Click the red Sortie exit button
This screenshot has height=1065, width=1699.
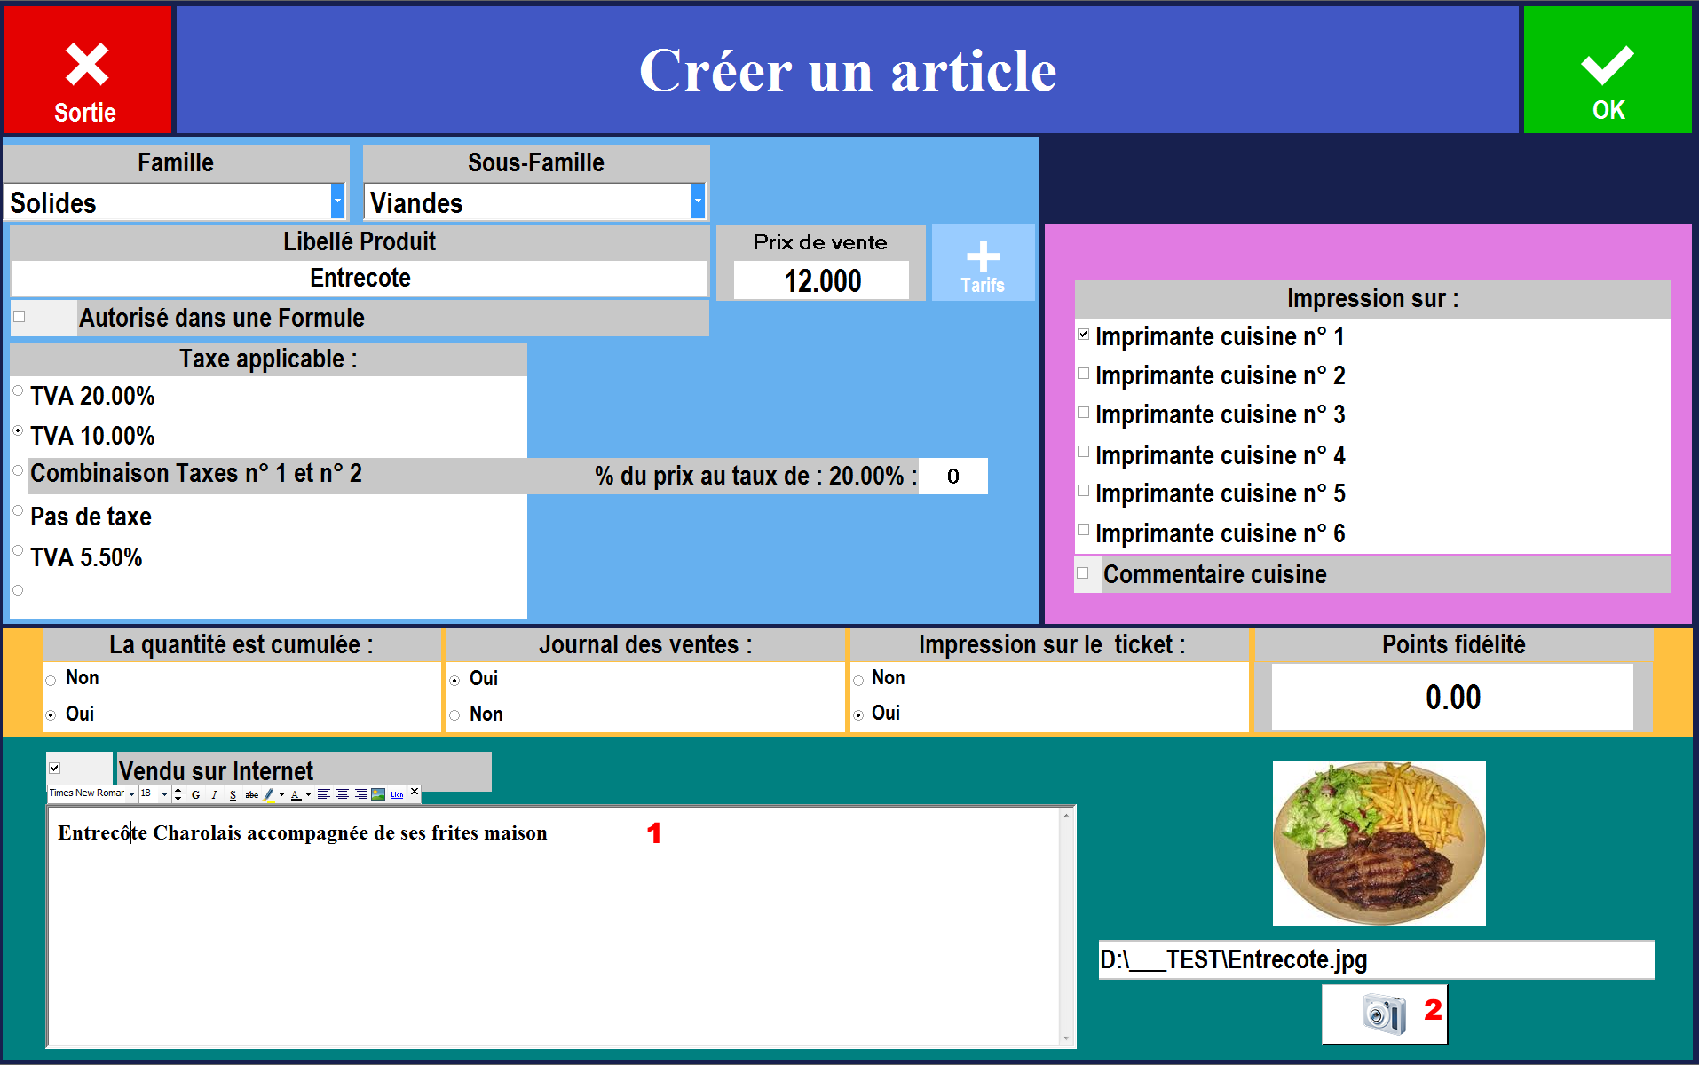tap(86, 68)
